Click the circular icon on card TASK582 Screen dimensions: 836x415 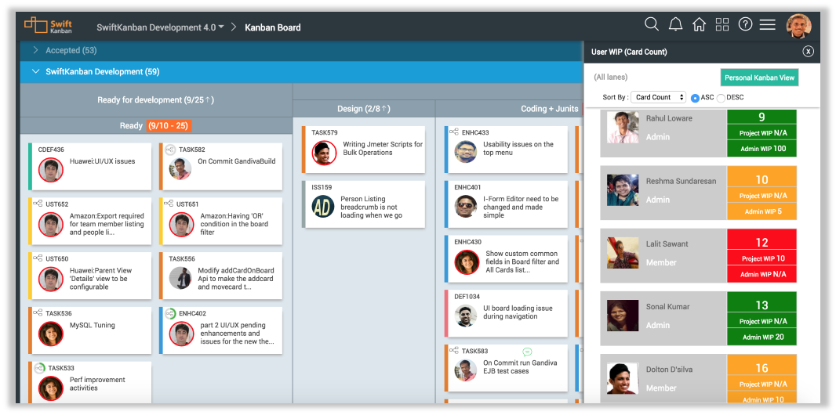click(170, 150)
